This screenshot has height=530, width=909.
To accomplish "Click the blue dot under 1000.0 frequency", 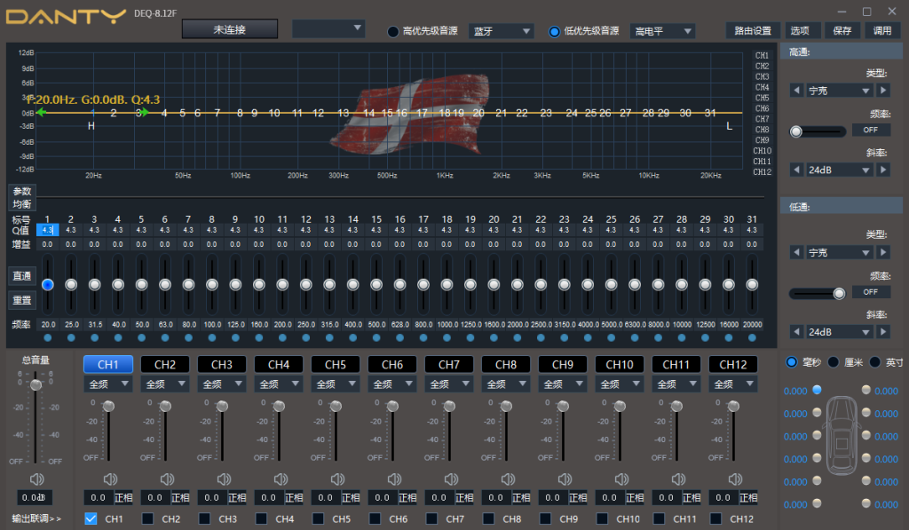I will pos(447,337).
